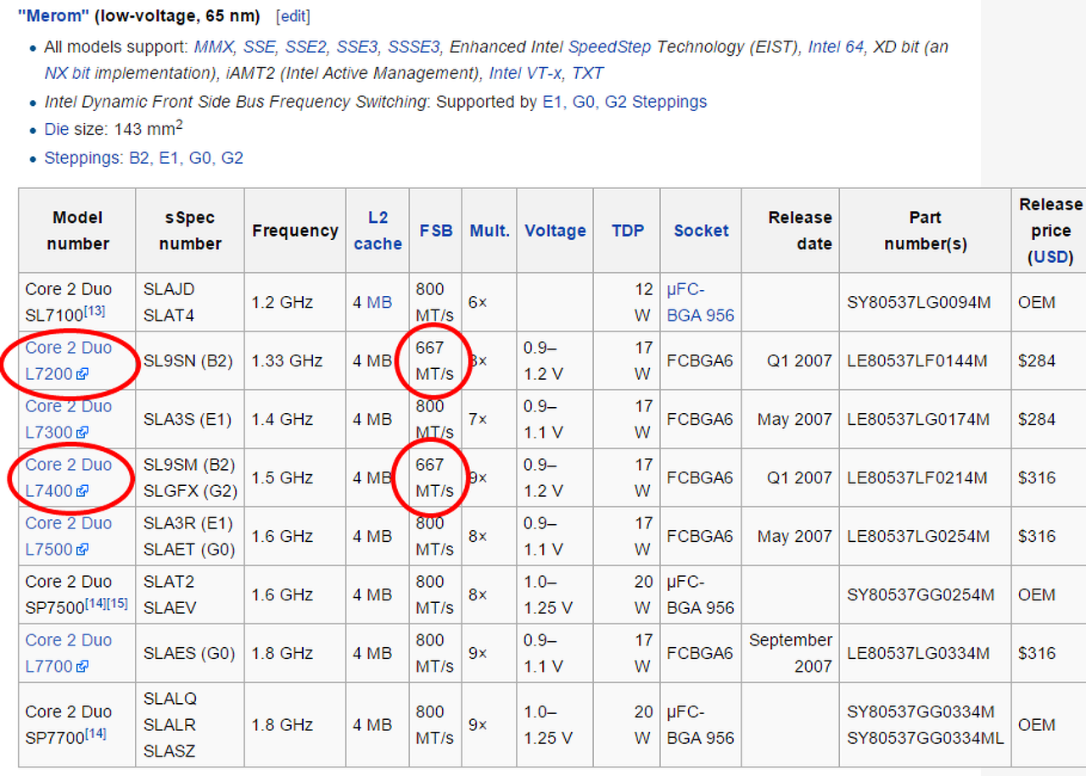
Task: Open the Die link
Action: (55, 130)
